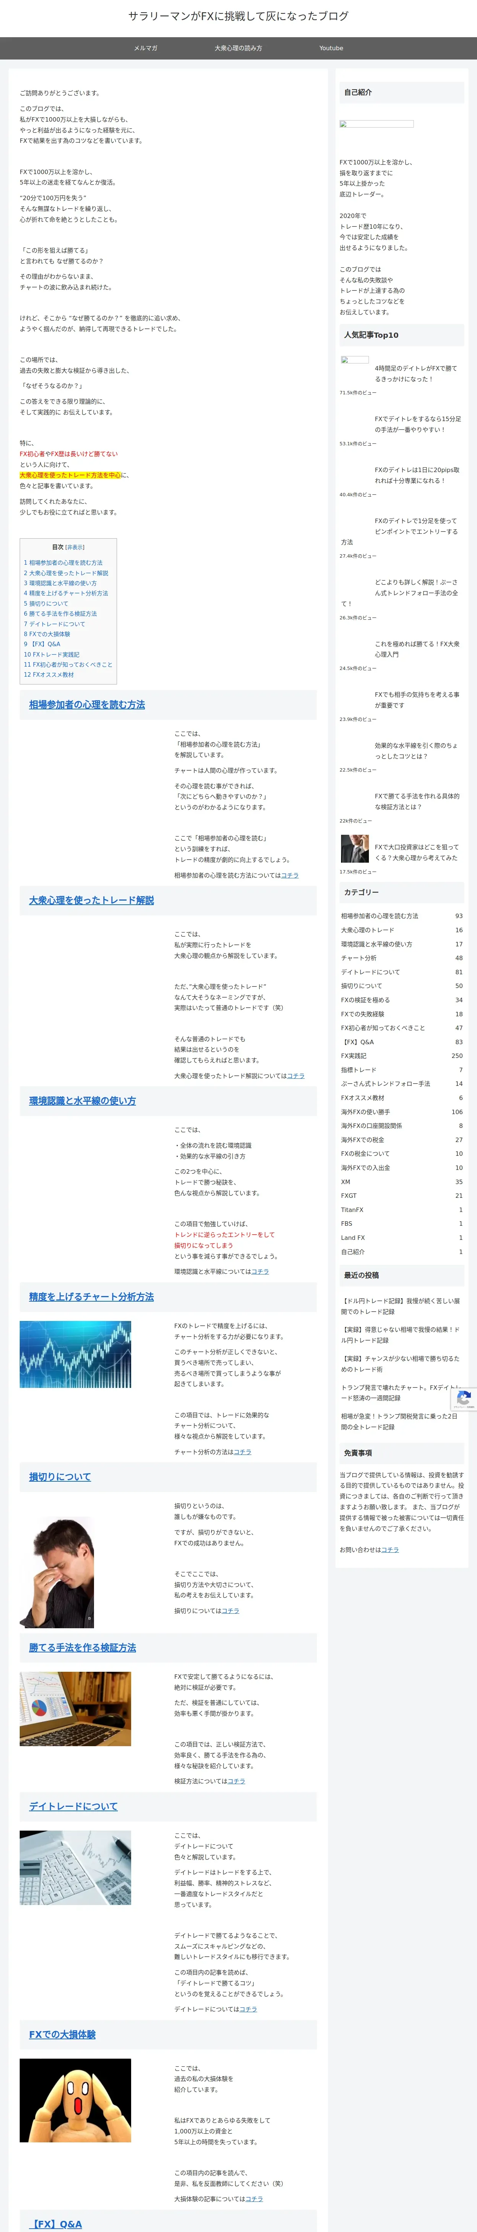Click コチラ link after お問い合わせは
Image resolution: width=477 pixels, height=2232 pixels.
pos(390,1550)
